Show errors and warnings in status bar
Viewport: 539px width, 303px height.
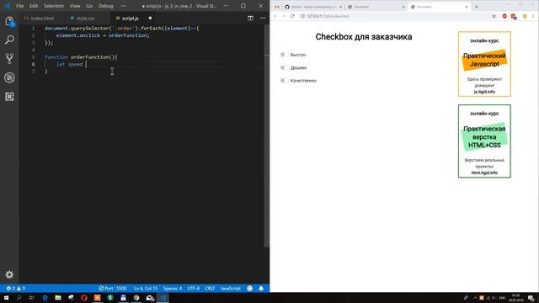[16, 288]
